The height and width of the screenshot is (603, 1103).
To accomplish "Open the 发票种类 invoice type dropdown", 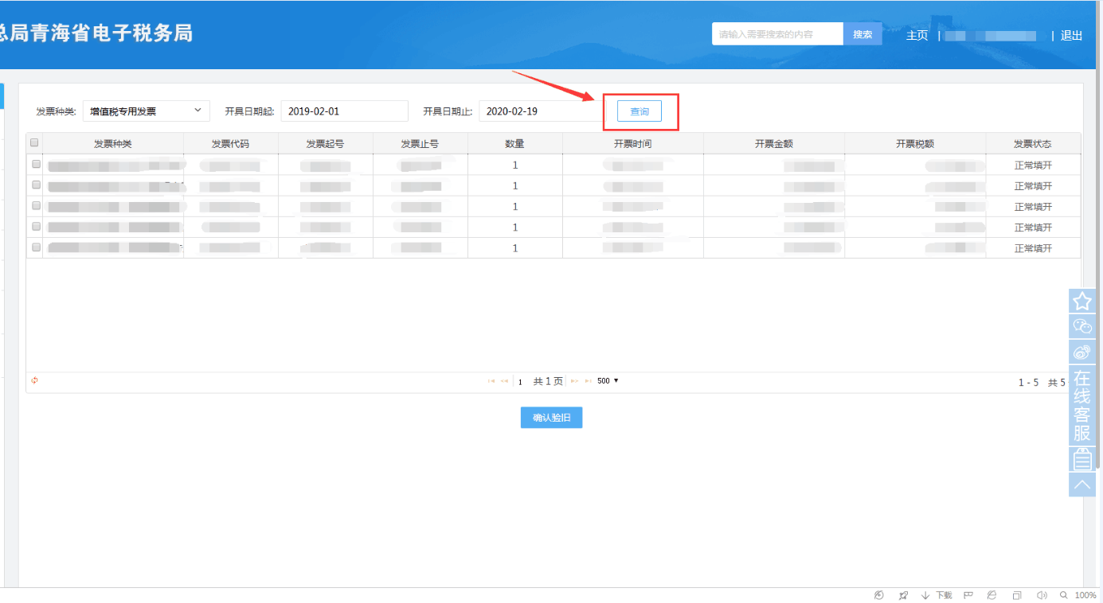I will point(146,111).
